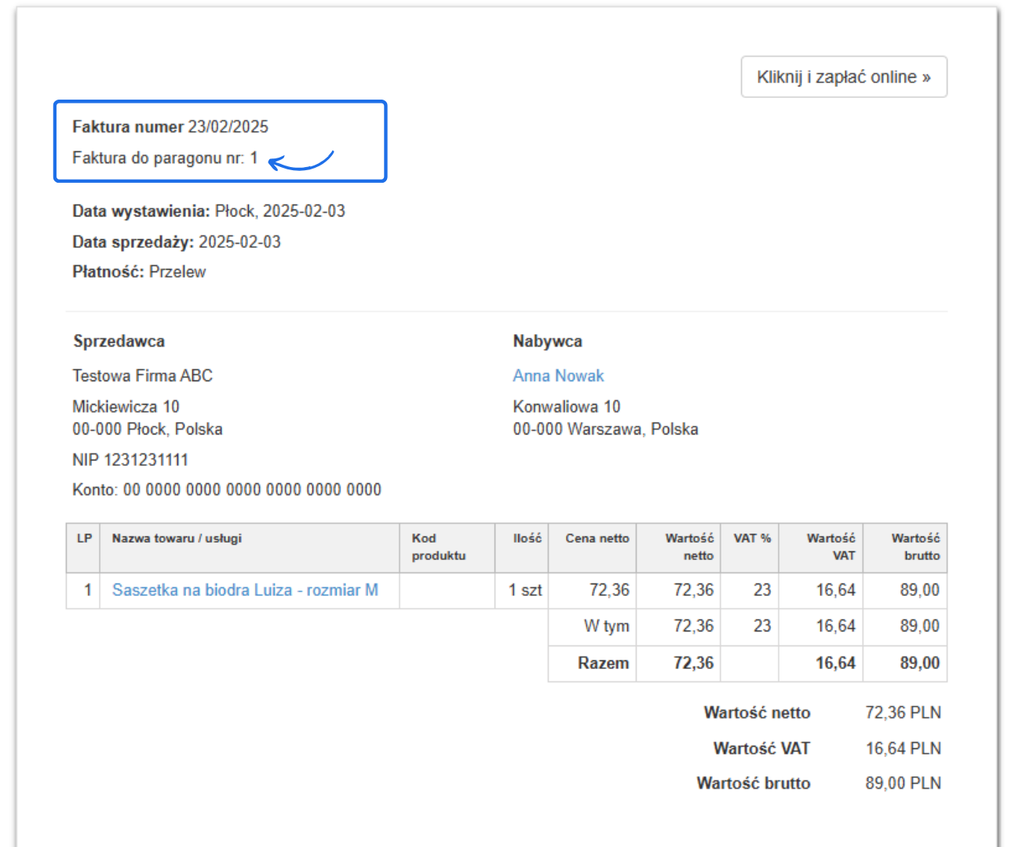Click the 'Razem' label in totals row
1015x847 pixels.
coord(603,663)
